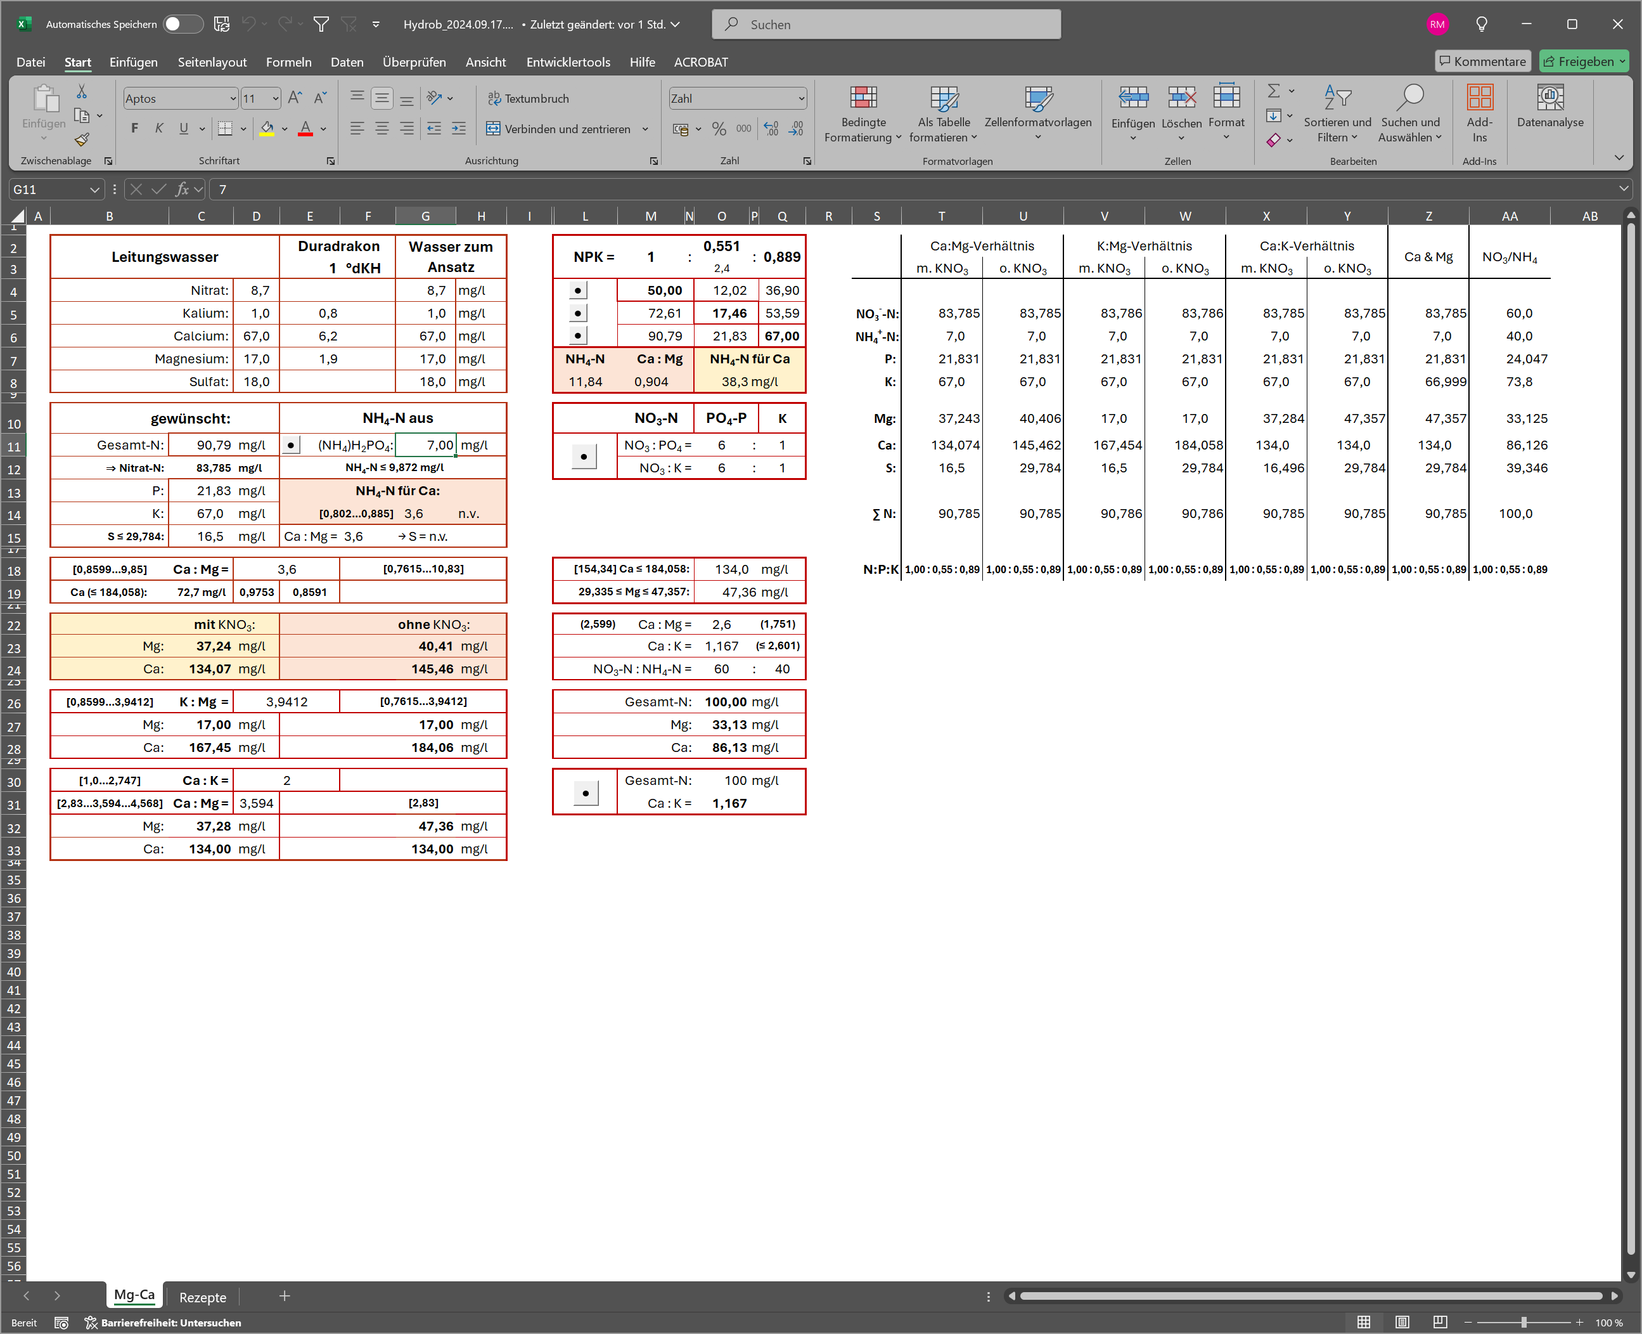Open the Datenanalyse tool
Image resolution: width=1642 pixels, height=1334 pixels.
[1549, 98]
